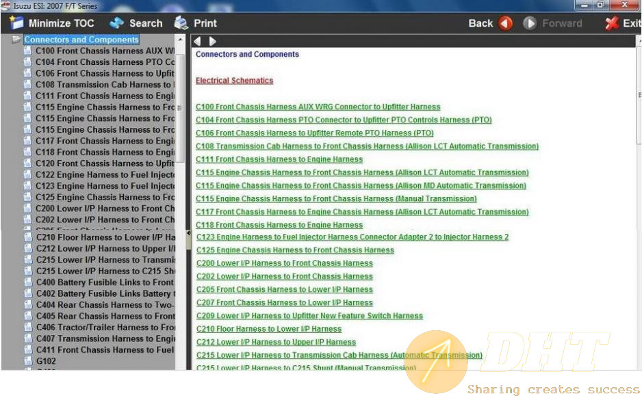Select C407 Transmission Harness to Engi in TOC
Viewport: 642px width, 398px height.
pyautogui.click(x=105, y=339)
